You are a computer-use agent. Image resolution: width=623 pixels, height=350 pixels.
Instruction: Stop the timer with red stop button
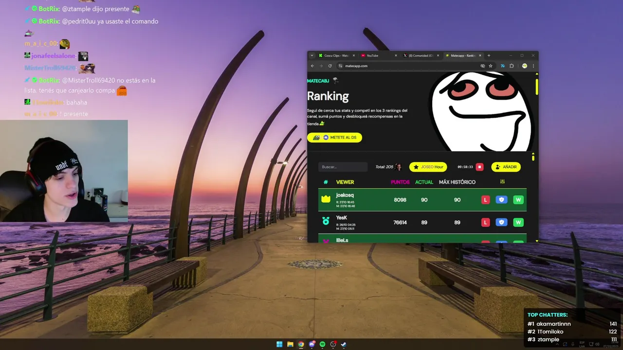pos(479,167)
